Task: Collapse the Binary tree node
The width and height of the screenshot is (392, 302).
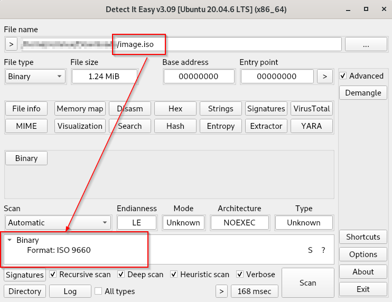Action: pyautogui.click(x=10, y=240)
